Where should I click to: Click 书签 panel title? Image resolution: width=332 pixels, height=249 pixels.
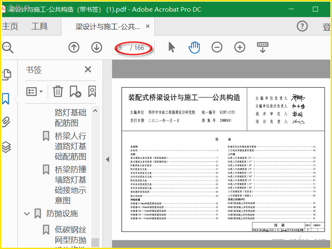tap(34, 70)
